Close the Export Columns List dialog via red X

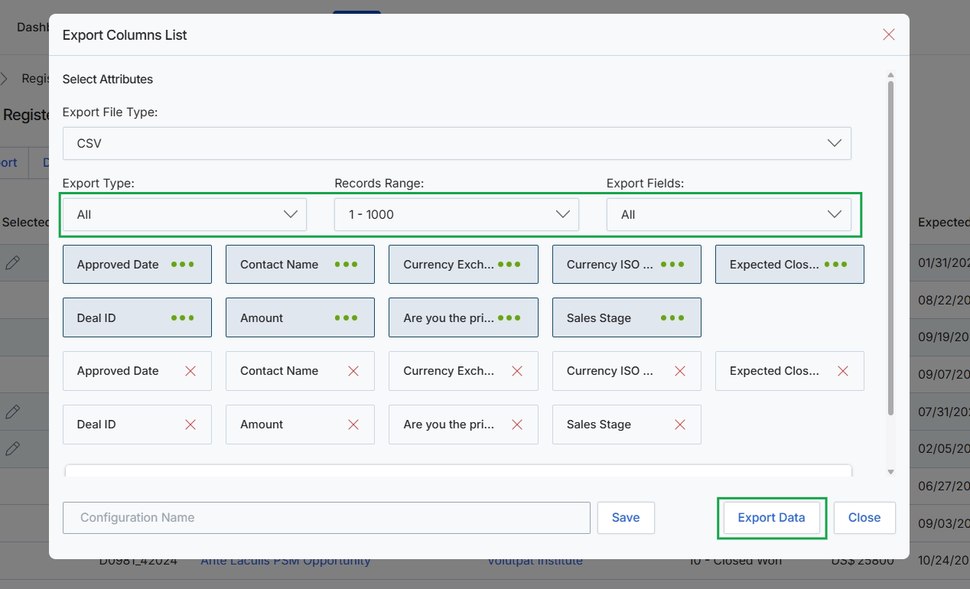pos(889,34)
